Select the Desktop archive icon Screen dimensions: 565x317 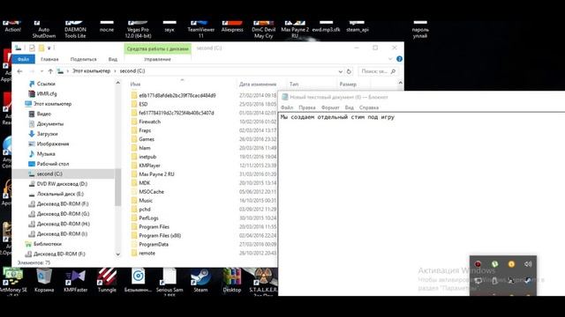232,281
